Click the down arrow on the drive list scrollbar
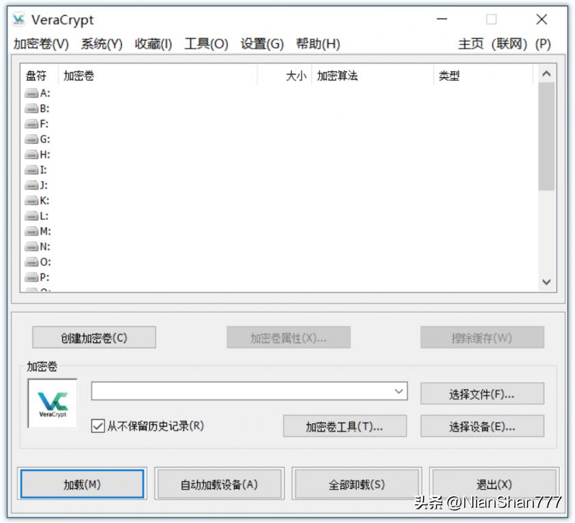This screenshot has width=575, height=523. coord(546,282)
